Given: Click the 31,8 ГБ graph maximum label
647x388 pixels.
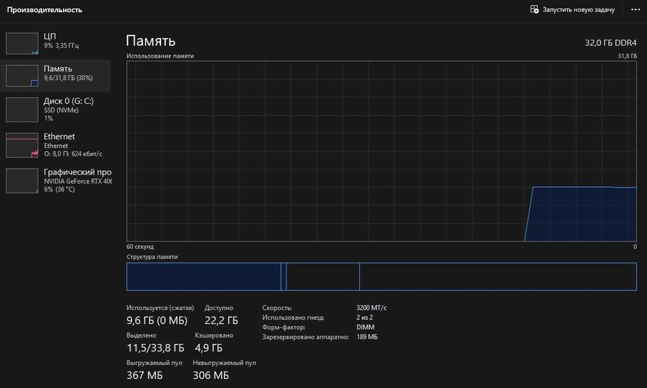Looking at the screenshot, I should [627, 56].
